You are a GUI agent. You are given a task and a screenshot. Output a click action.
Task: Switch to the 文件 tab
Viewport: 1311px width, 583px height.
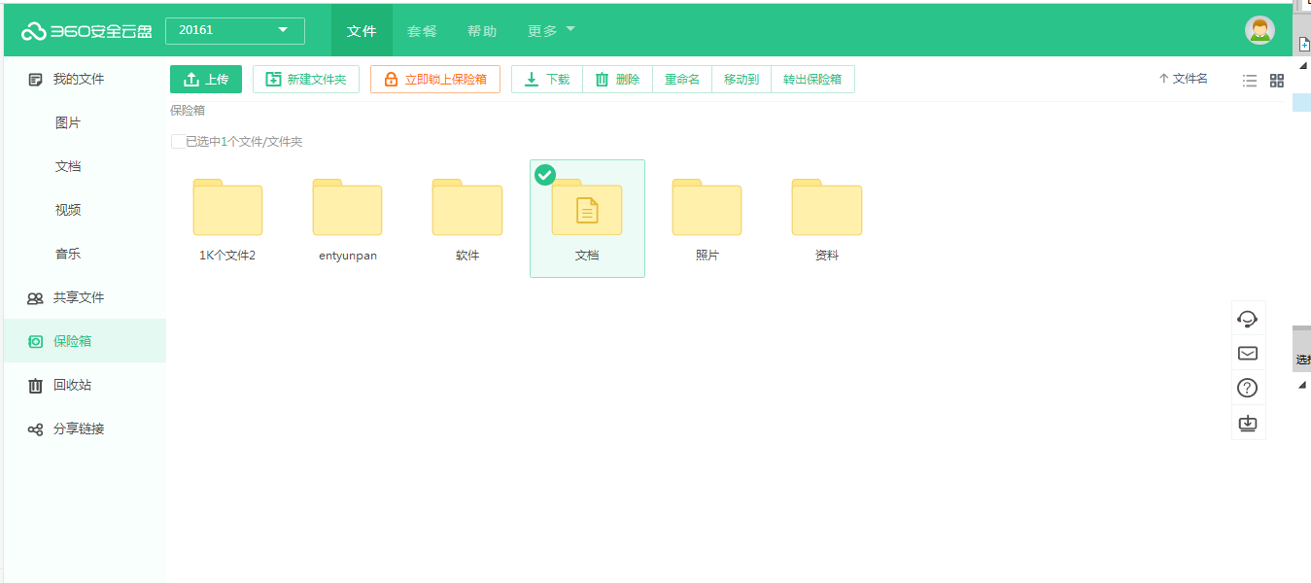[x=362, y=31]
